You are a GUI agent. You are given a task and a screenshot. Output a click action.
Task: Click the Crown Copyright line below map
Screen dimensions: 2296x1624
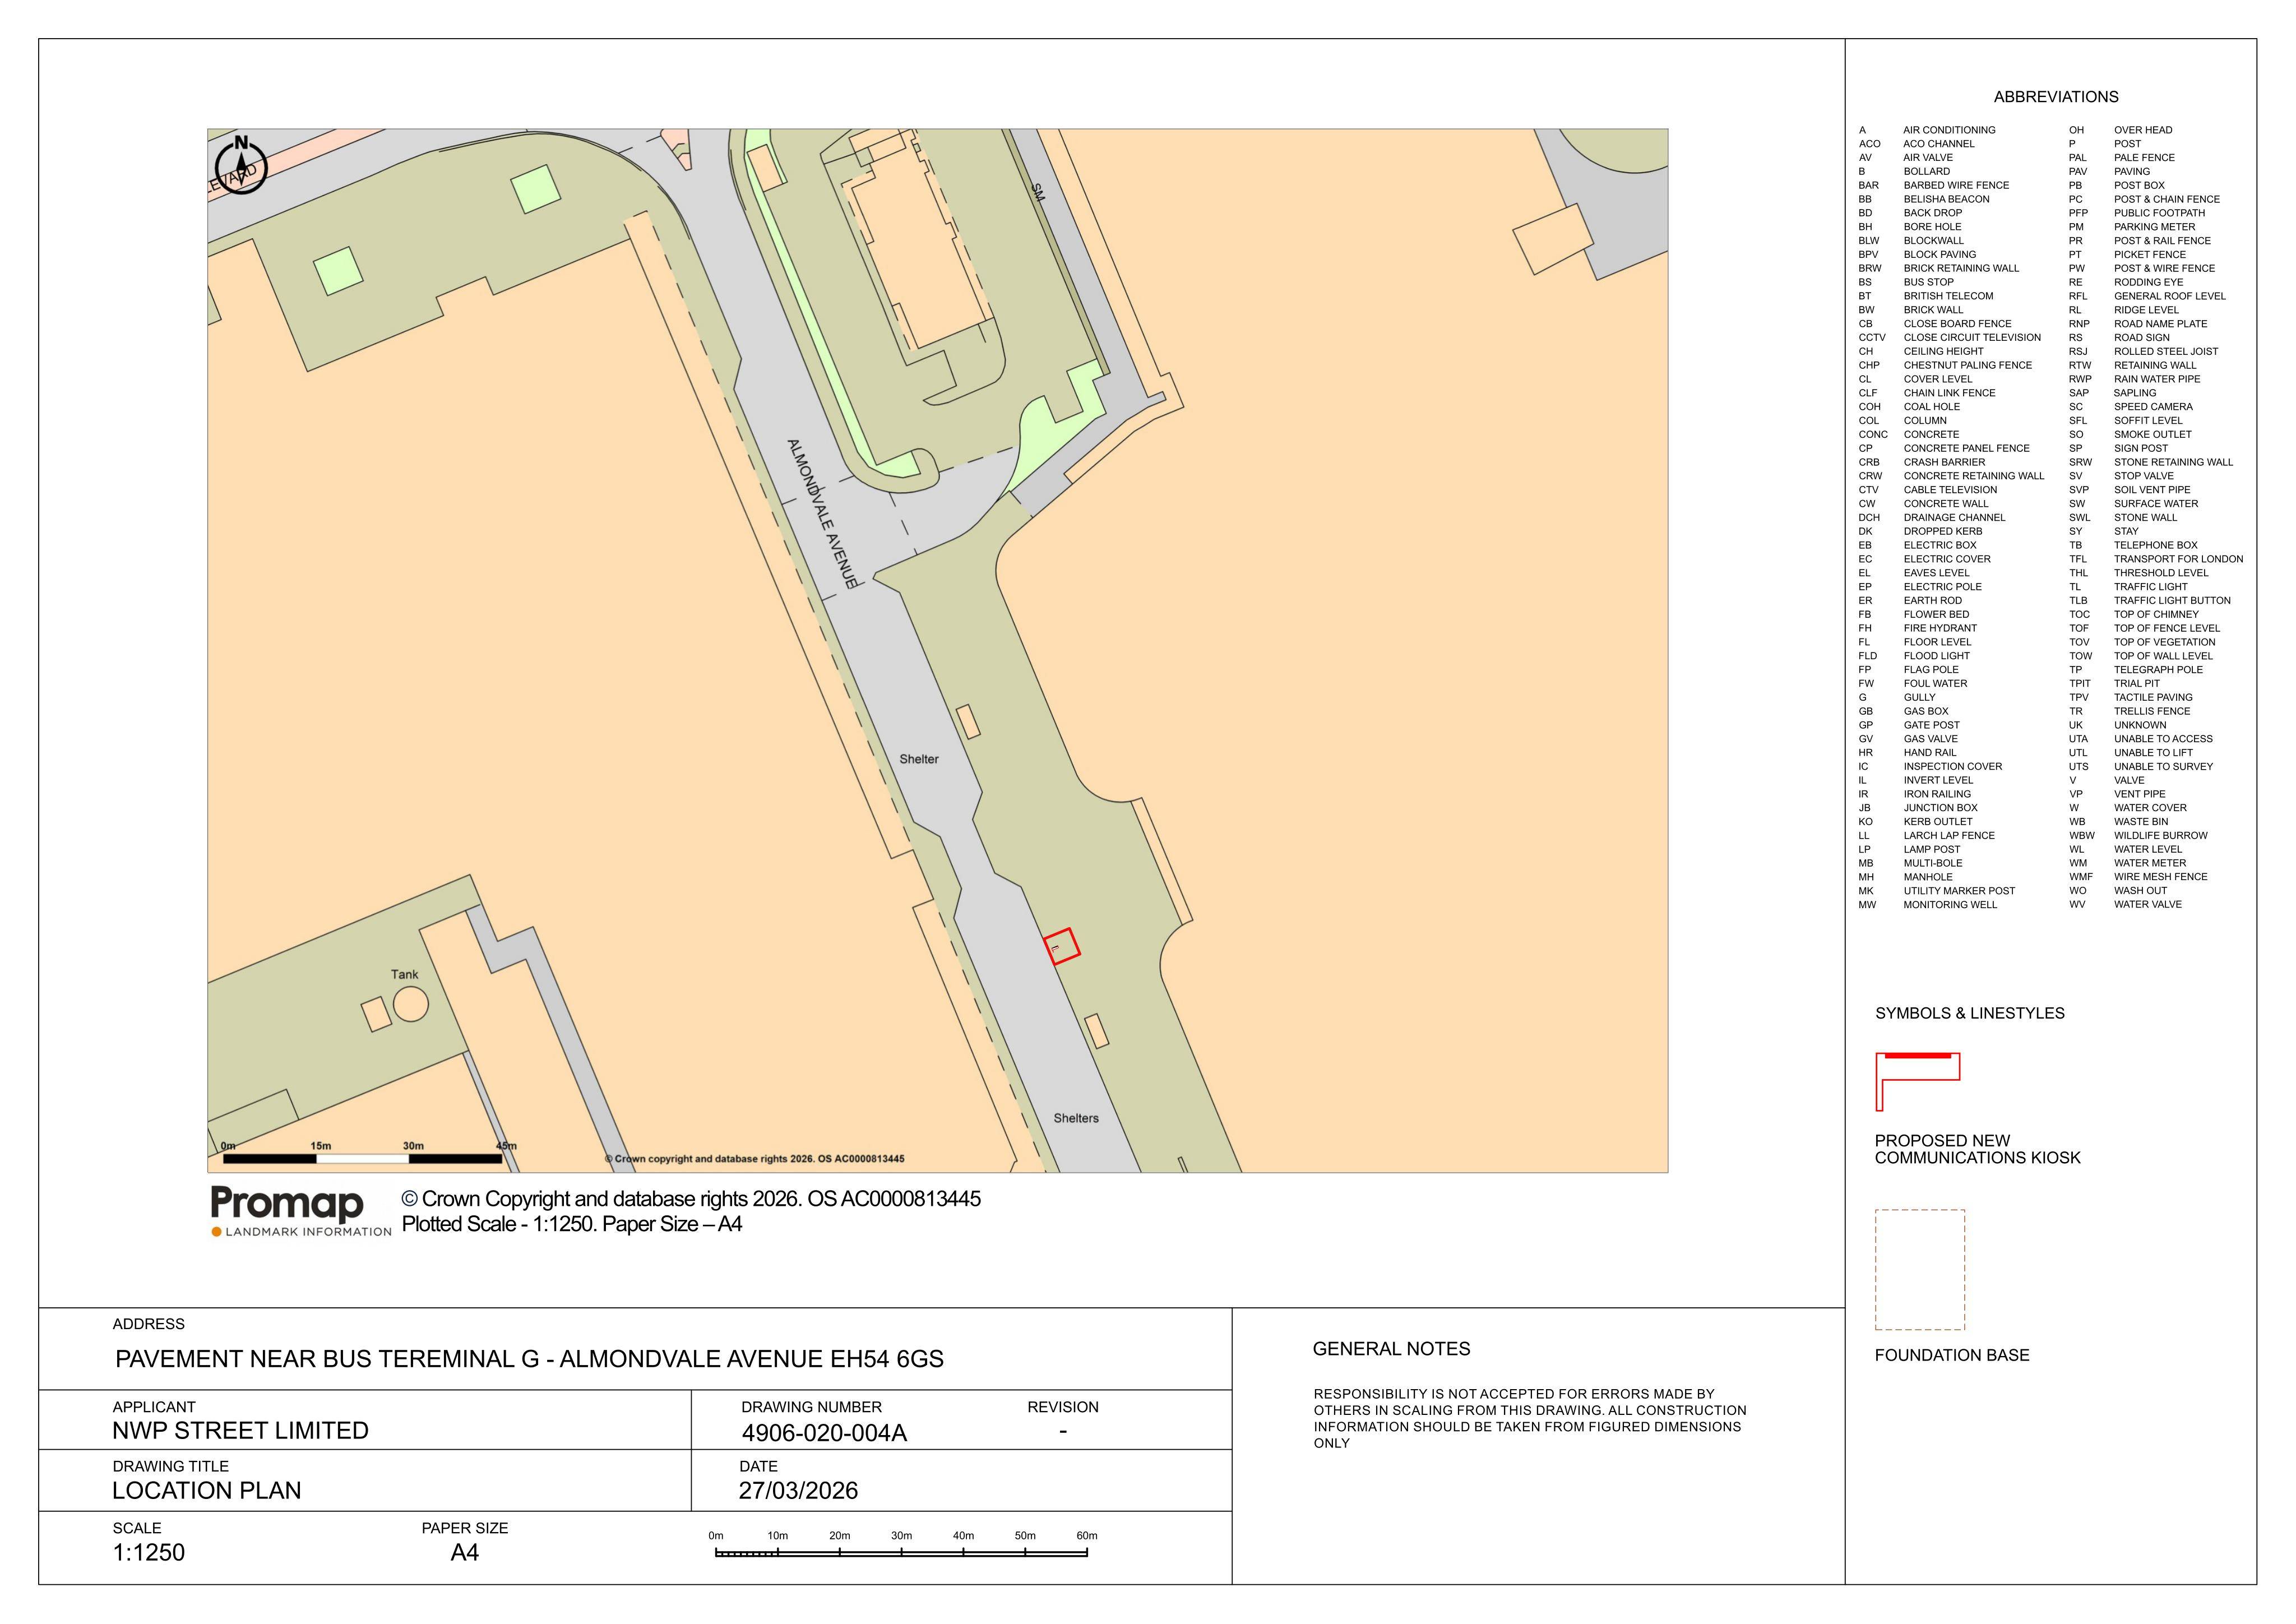click(691, 1198)
